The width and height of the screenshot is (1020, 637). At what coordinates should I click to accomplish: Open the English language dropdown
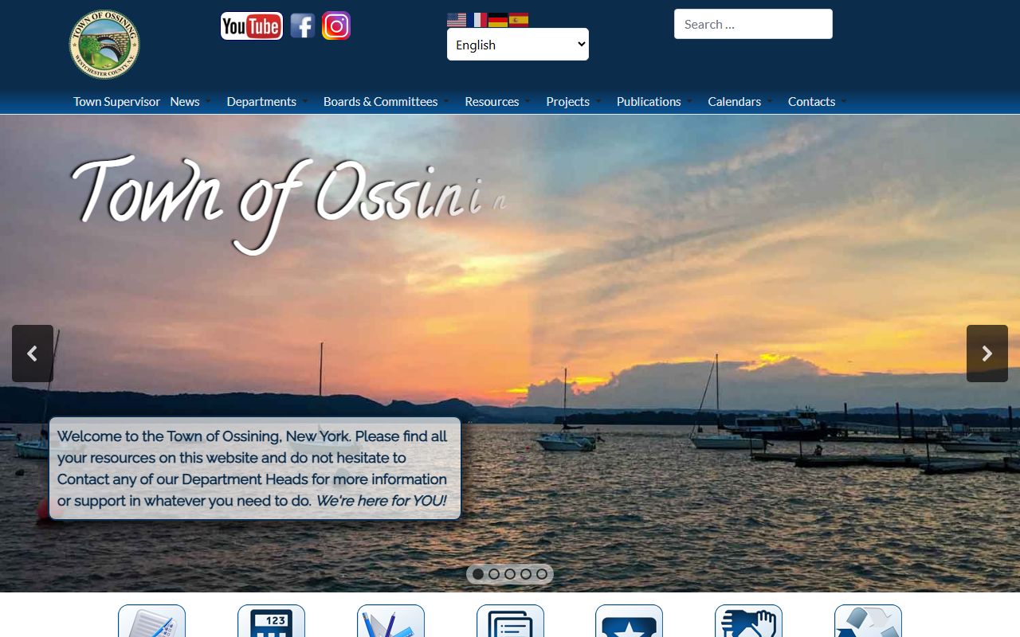tap(518, 45)
